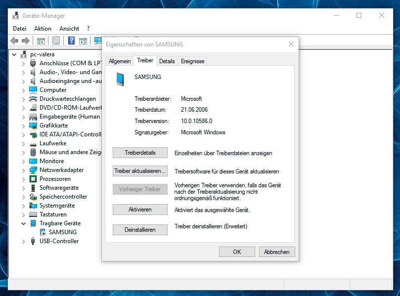Screen dimensions: 400x296
Task: Click the show/hide console tree toolbar icon
Action: (41, 41)
